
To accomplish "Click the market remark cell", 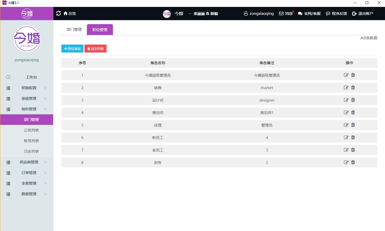I will (267, 88).
